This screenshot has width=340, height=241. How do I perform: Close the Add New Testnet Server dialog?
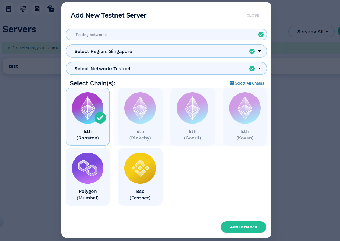(x=253, y=15)
